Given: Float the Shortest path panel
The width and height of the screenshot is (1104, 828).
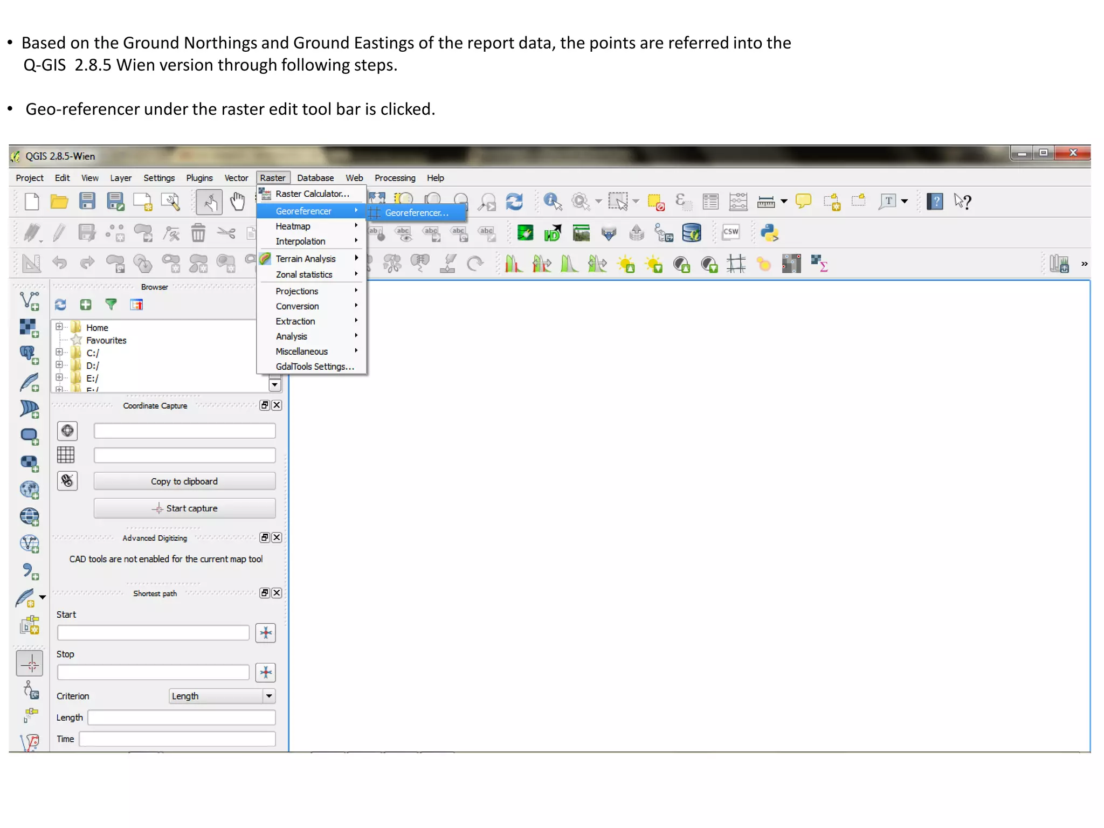Looking at the screenshot, I should [265, 593].
